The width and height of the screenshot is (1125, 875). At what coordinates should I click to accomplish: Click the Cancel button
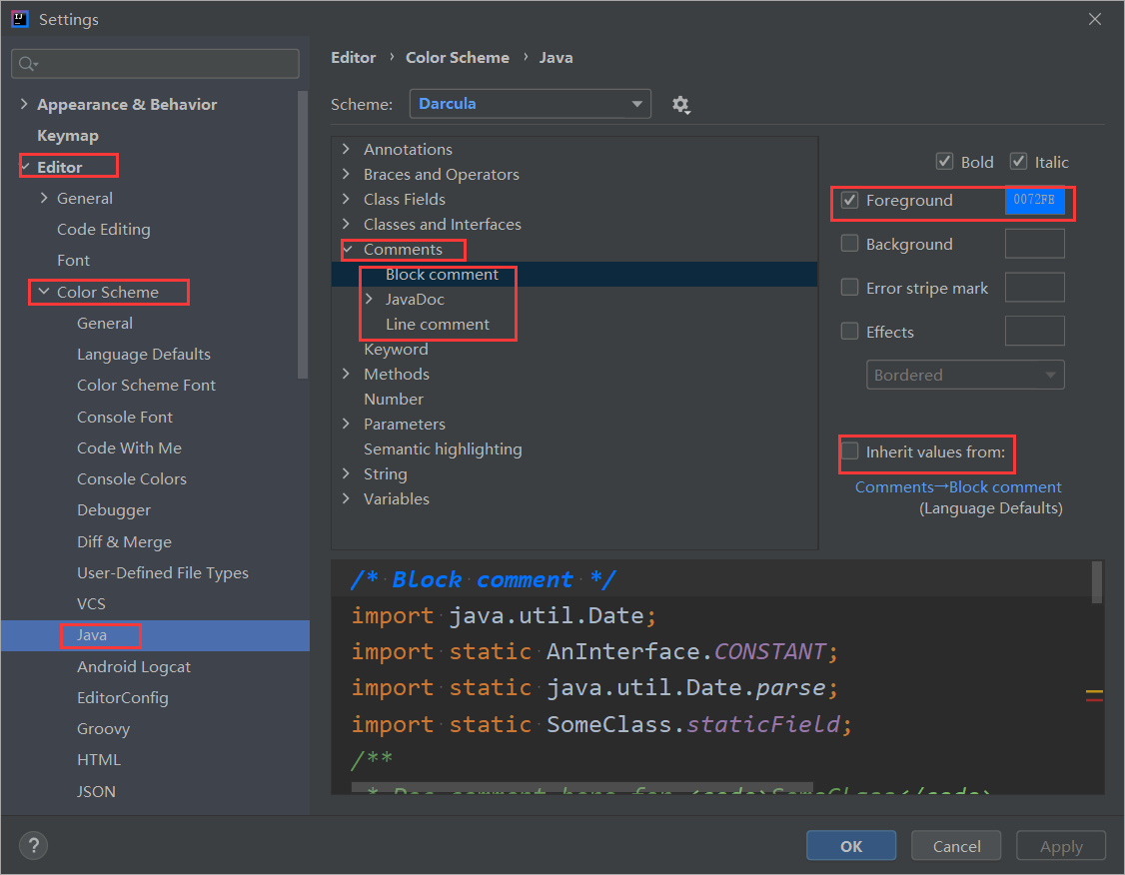pyautogui.click(x=956, y=846)
